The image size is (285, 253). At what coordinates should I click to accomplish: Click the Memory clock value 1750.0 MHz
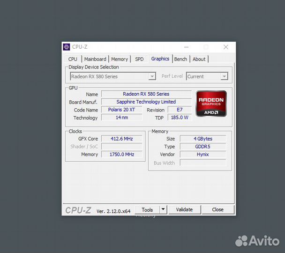pyautogui.click(x=121, y=155)
